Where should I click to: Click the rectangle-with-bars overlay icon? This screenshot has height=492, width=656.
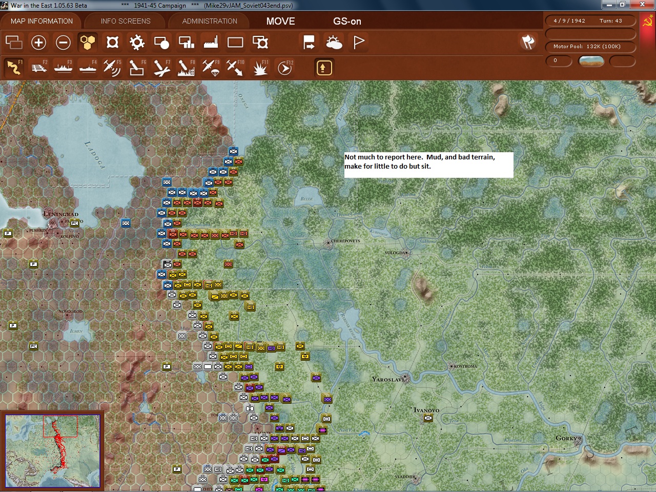(186, 42)
